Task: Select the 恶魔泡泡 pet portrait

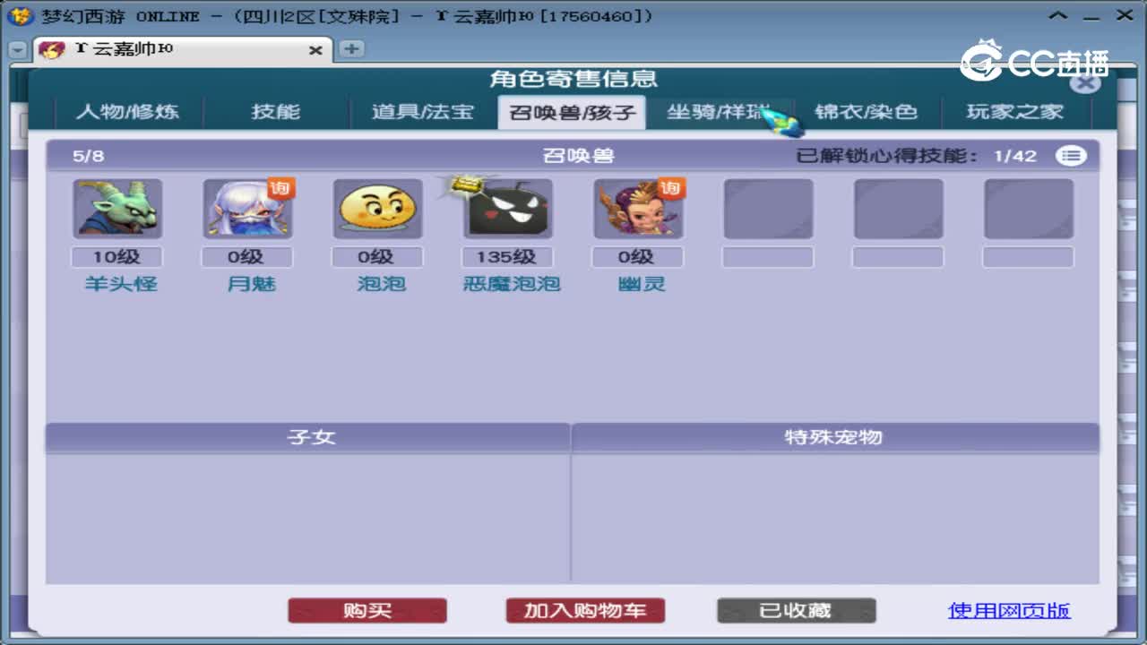Action: tap(508, 209)
